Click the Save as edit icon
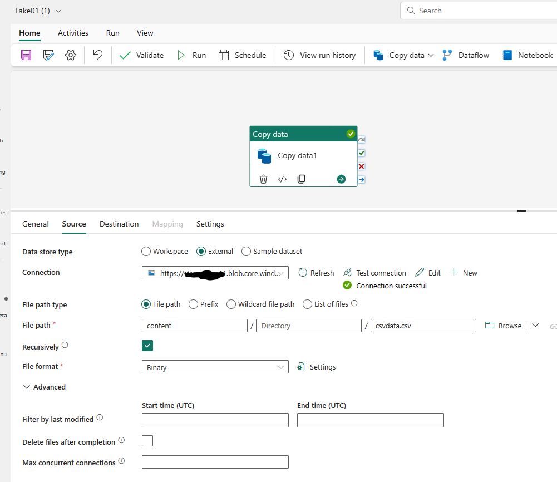The image size is (557, 482). pyautogui.click(x=48, y=55)
